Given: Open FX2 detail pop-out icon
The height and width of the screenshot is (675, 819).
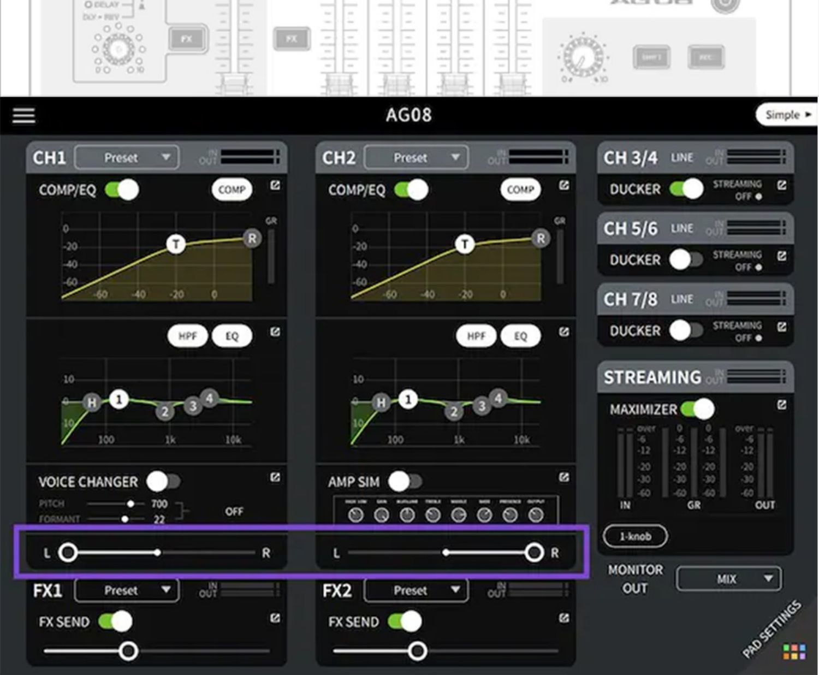Looking at the screenshot, I should pos(564,618).
